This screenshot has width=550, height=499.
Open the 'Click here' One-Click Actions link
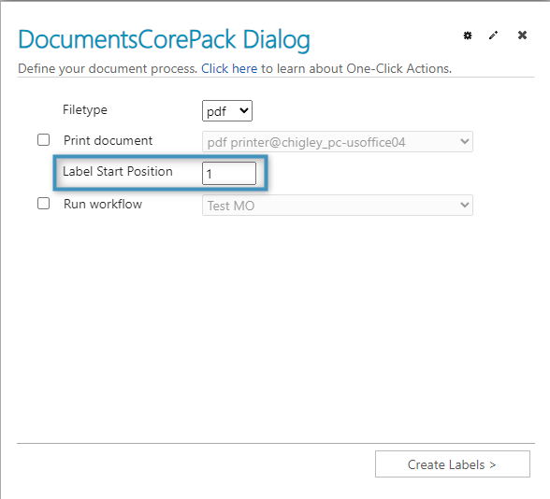(229, 68)
